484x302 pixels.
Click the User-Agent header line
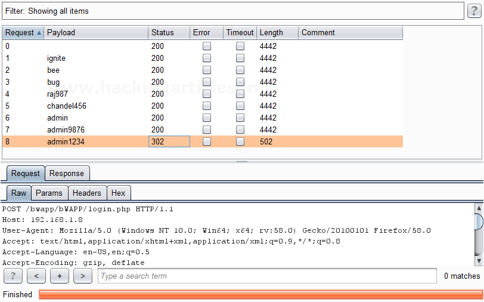tap(216, 230)
